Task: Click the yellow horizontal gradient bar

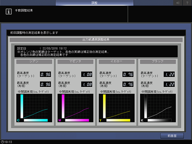Action: coord(118,120)
